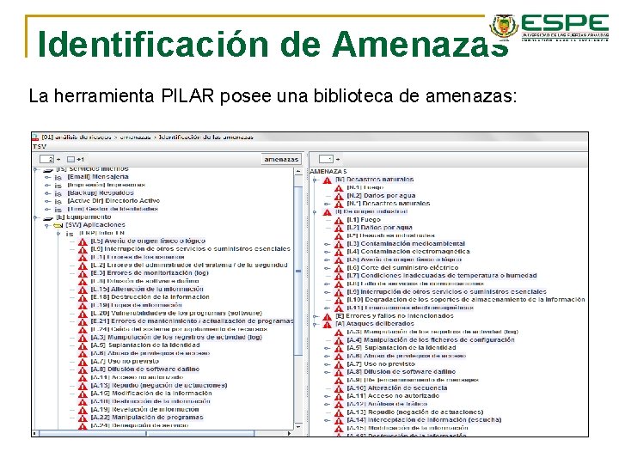Select [A.9] (Re-)encaminamiento de mensajes threat
The width and height of the screenshot is (619, 464).
coord(413,380)
